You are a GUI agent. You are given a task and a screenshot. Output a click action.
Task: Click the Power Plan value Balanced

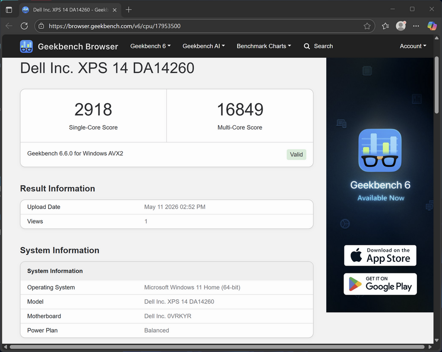(x=157, y=330)
